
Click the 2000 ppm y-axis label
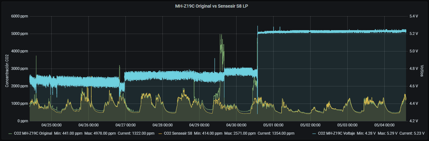[x=20, y=86]
